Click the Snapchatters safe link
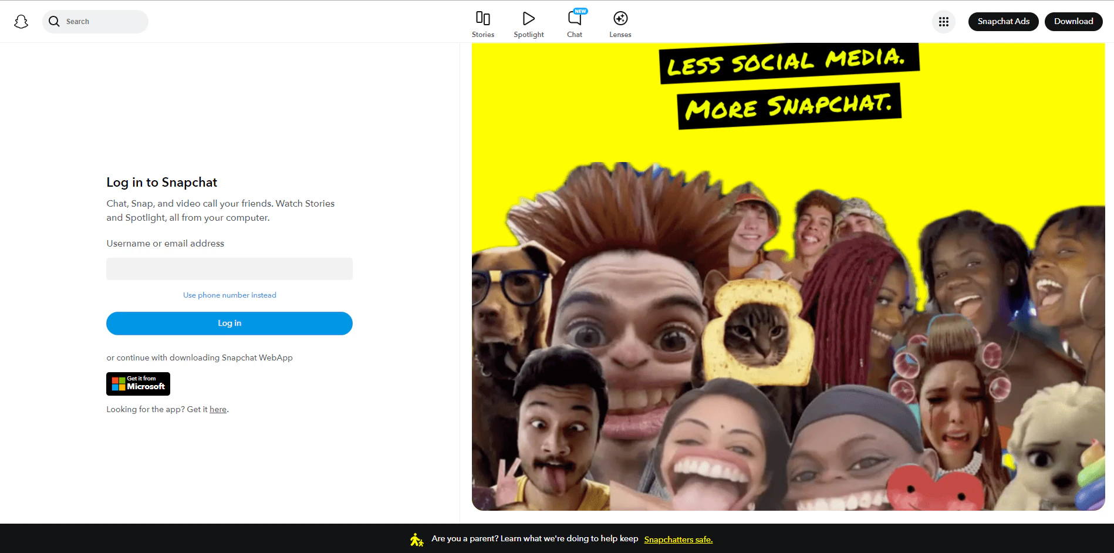 pyautogui.click(x=678, y=539)
